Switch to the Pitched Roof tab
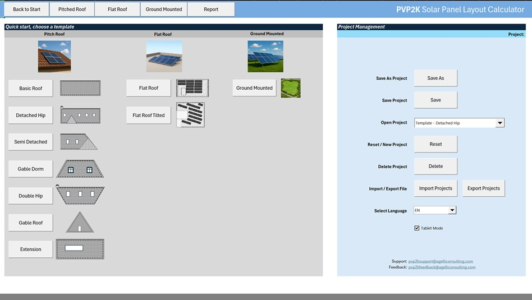The width and height of the screenshot is (532, 300). click(x=72, y=9)
